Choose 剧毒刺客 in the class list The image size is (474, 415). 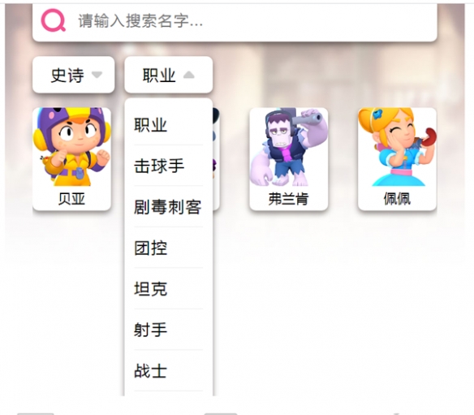click(168, 206)
